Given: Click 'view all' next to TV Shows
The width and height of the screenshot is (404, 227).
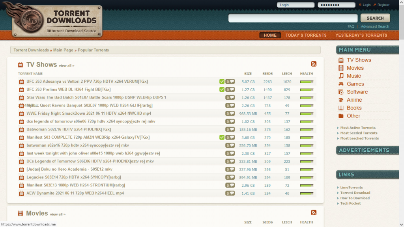Looking at the screenshot, I should click(66, 66).
